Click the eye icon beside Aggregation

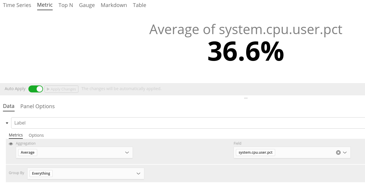click(x=11, y=144)
